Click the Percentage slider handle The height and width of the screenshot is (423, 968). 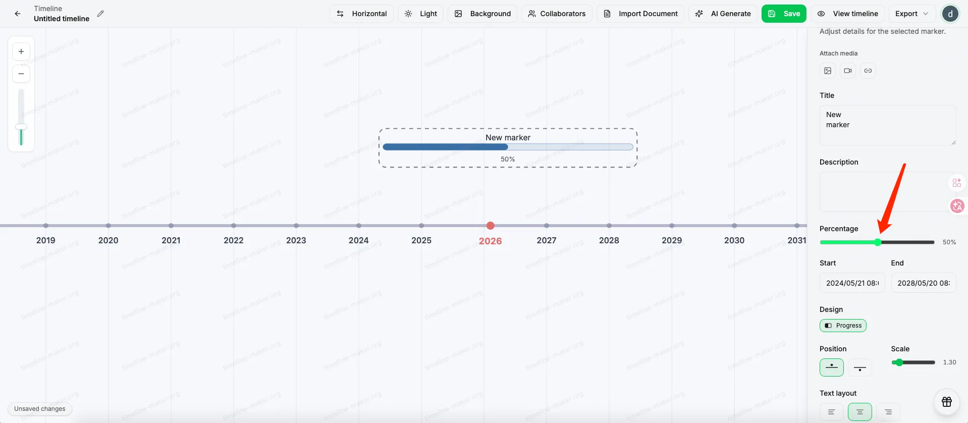[878, 242]
